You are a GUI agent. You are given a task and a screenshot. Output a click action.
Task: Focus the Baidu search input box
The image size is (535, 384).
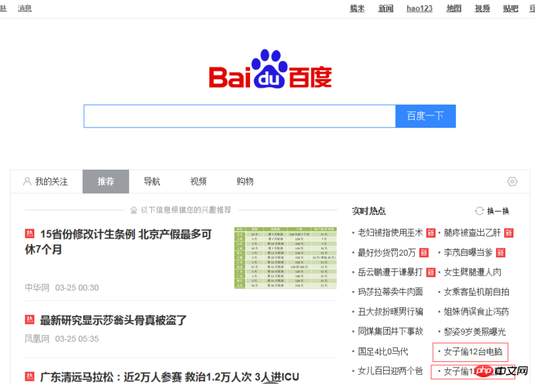(x=240, y=116)
